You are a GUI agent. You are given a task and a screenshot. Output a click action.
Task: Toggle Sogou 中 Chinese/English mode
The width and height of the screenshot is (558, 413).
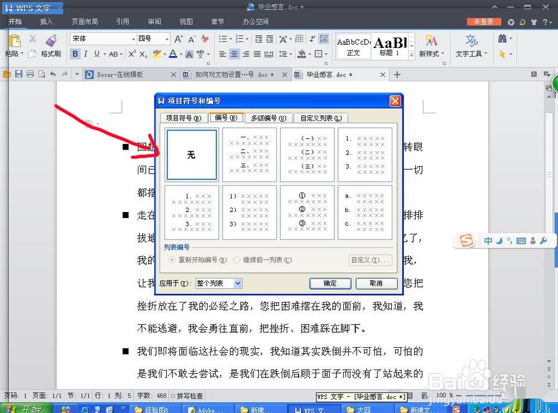[488, 241]
